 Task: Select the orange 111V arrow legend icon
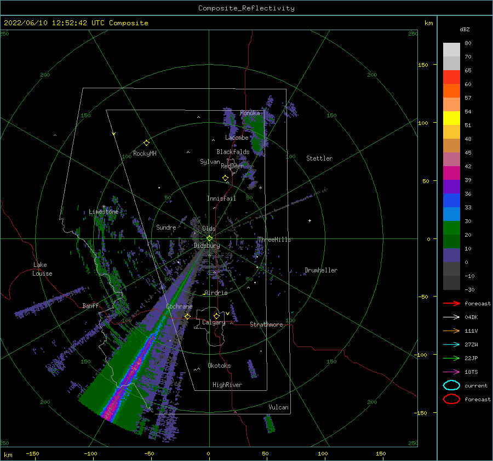(451, 331)
